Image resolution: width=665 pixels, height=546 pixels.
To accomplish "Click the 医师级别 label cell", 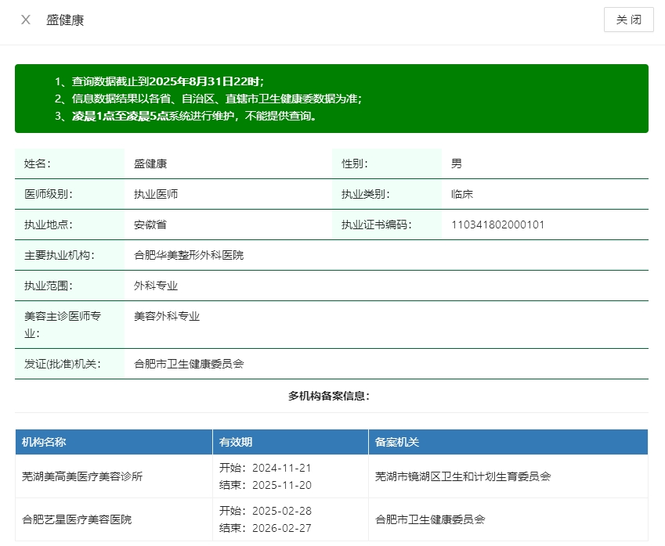I will click(x=70, y=194).
